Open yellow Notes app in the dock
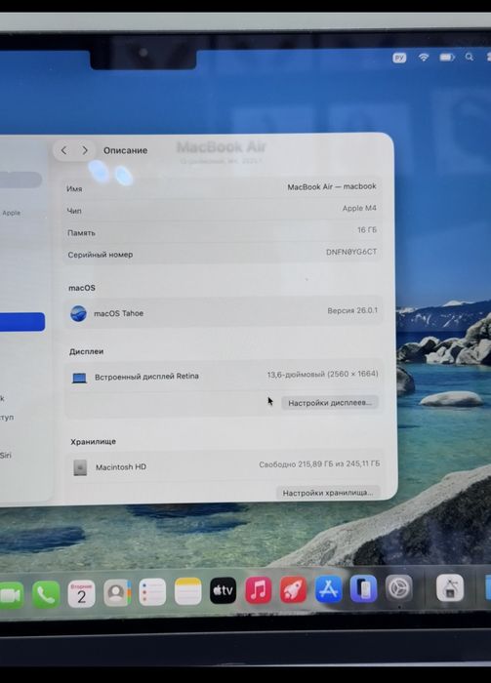This screenshot has height=683, width=491. [x=187, y=591]
